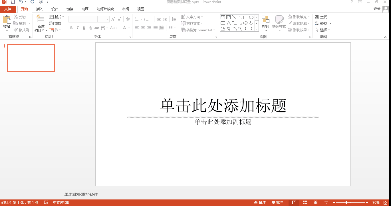Click the Undo arrow icon
This screenshot has height=206, width=391.
coord(21,2)
